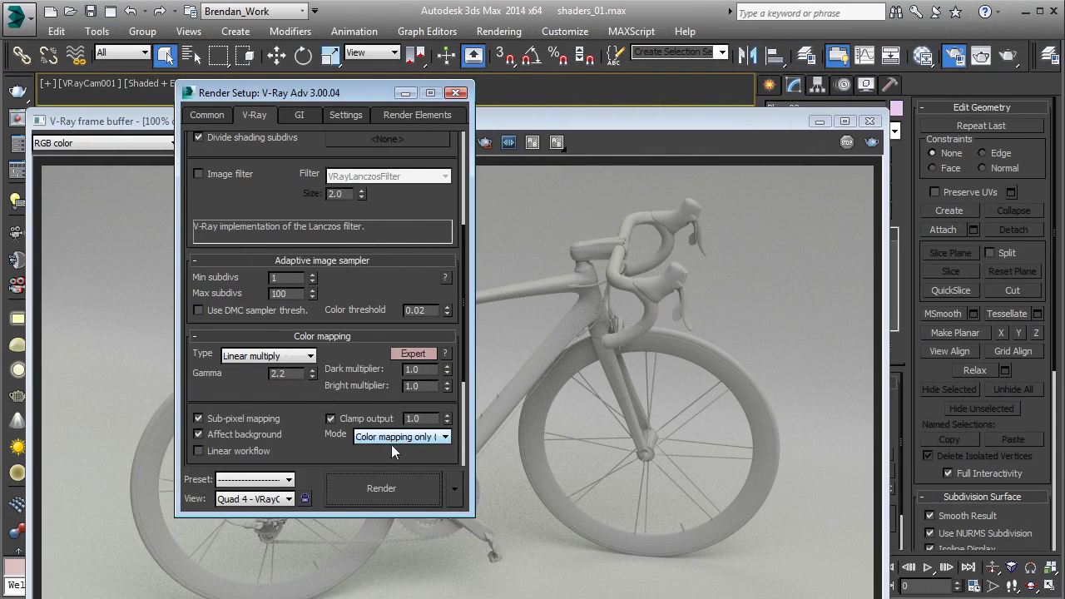Click the QuickSlice button

coord(950,290)
